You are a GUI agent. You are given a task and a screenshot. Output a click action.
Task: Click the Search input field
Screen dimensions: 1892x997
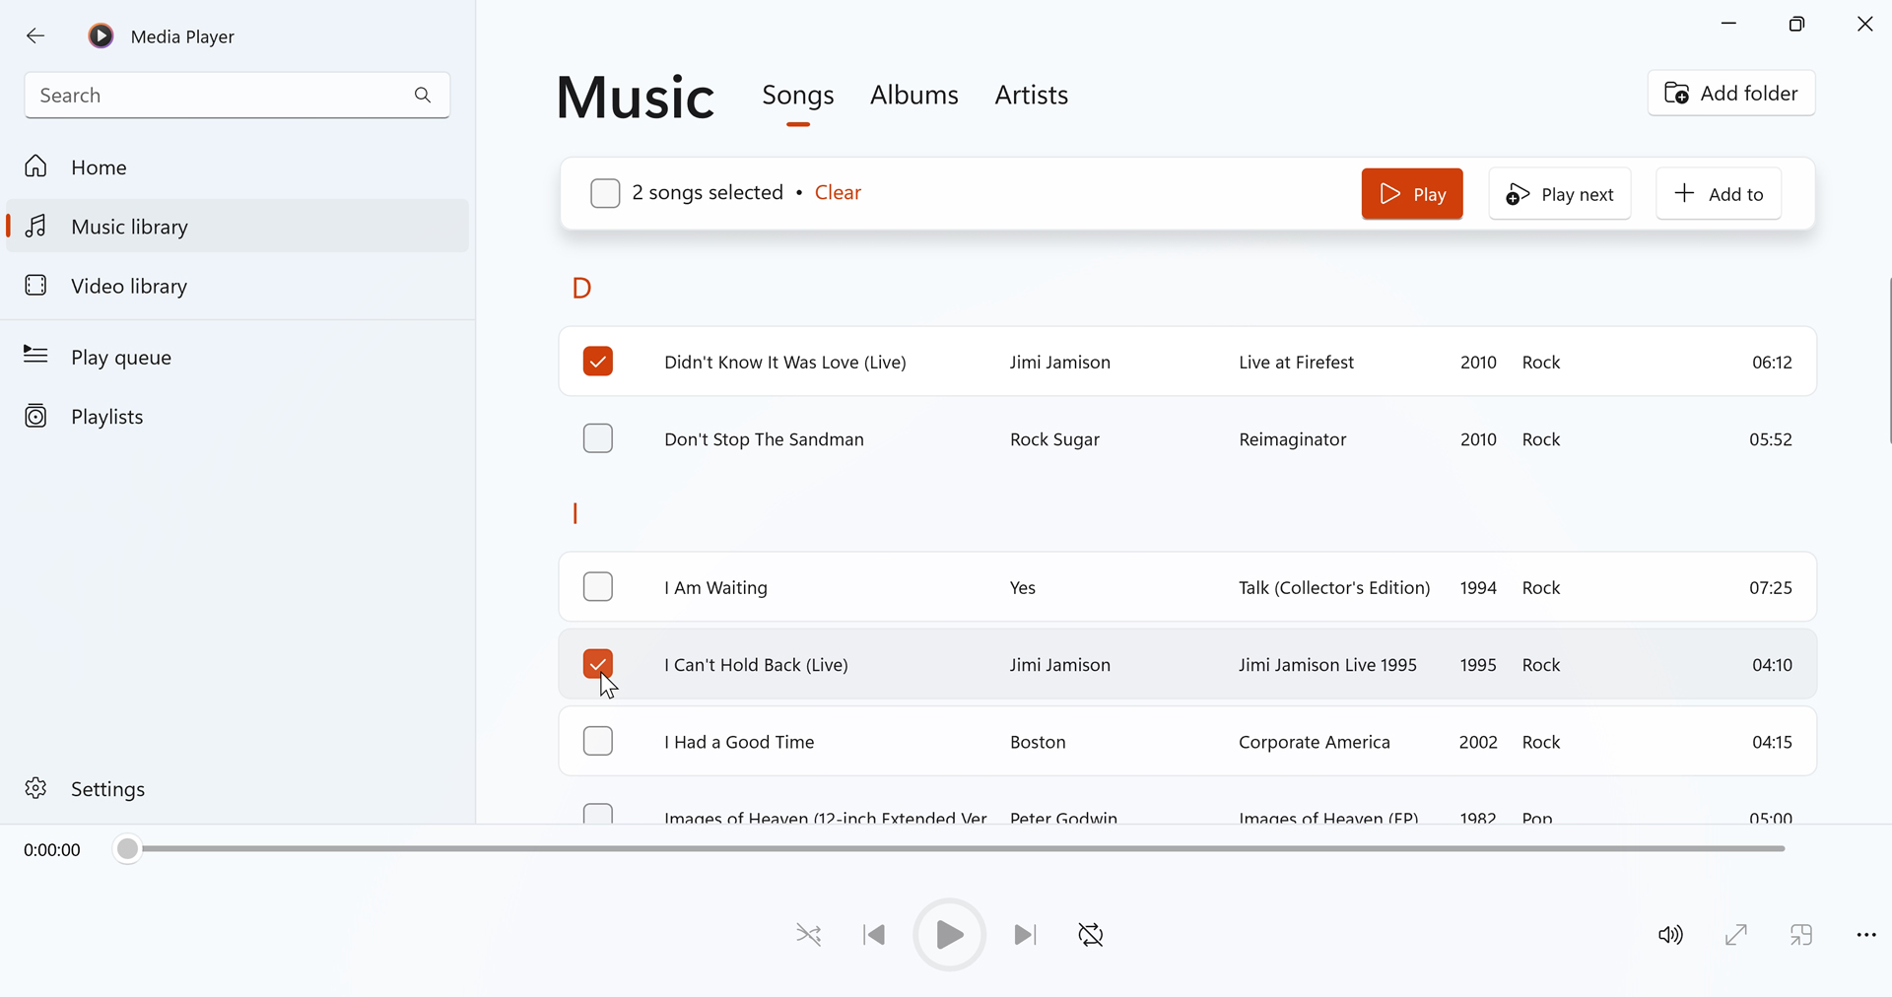point(237,96)
